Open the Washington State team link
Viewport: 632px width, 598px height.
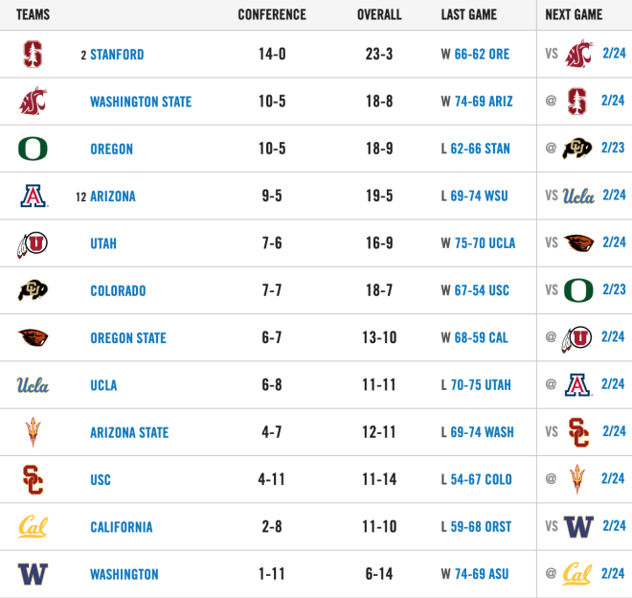coord(141,102)
